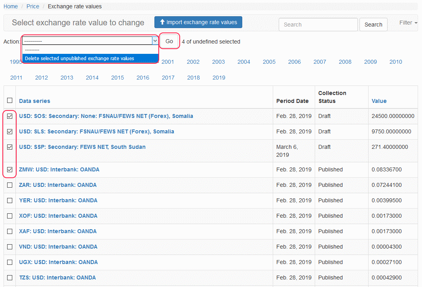422x287 pixels.
Task: Open XOF: USD Interbank OANDA entry
Action: point(58,216)
